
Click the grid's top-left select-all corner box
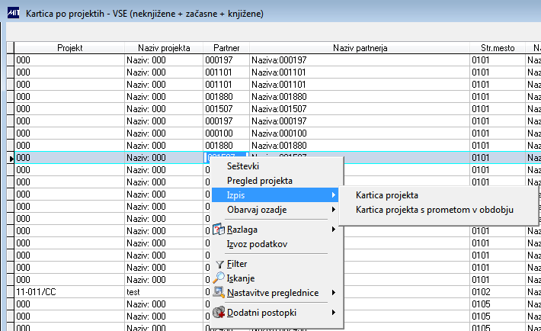10,48
